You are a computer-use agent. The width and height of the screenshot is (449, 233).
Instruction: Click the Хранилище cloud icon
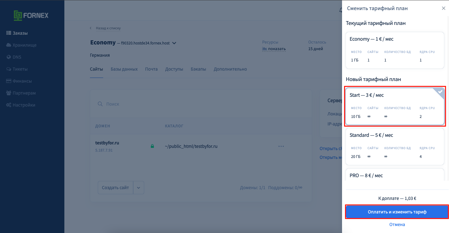9,45
